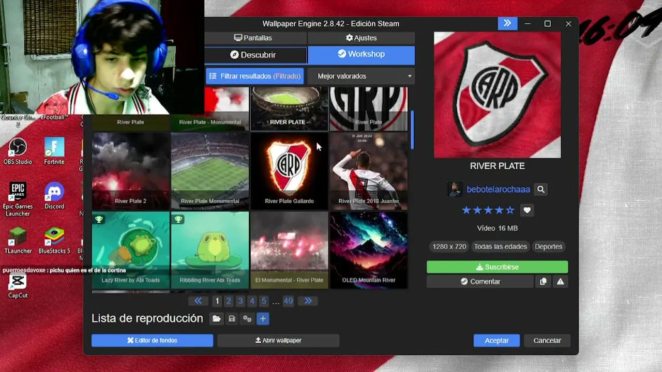The image size is (662, 372).
Task: Go to results page 2
Action: click(229, 301)
